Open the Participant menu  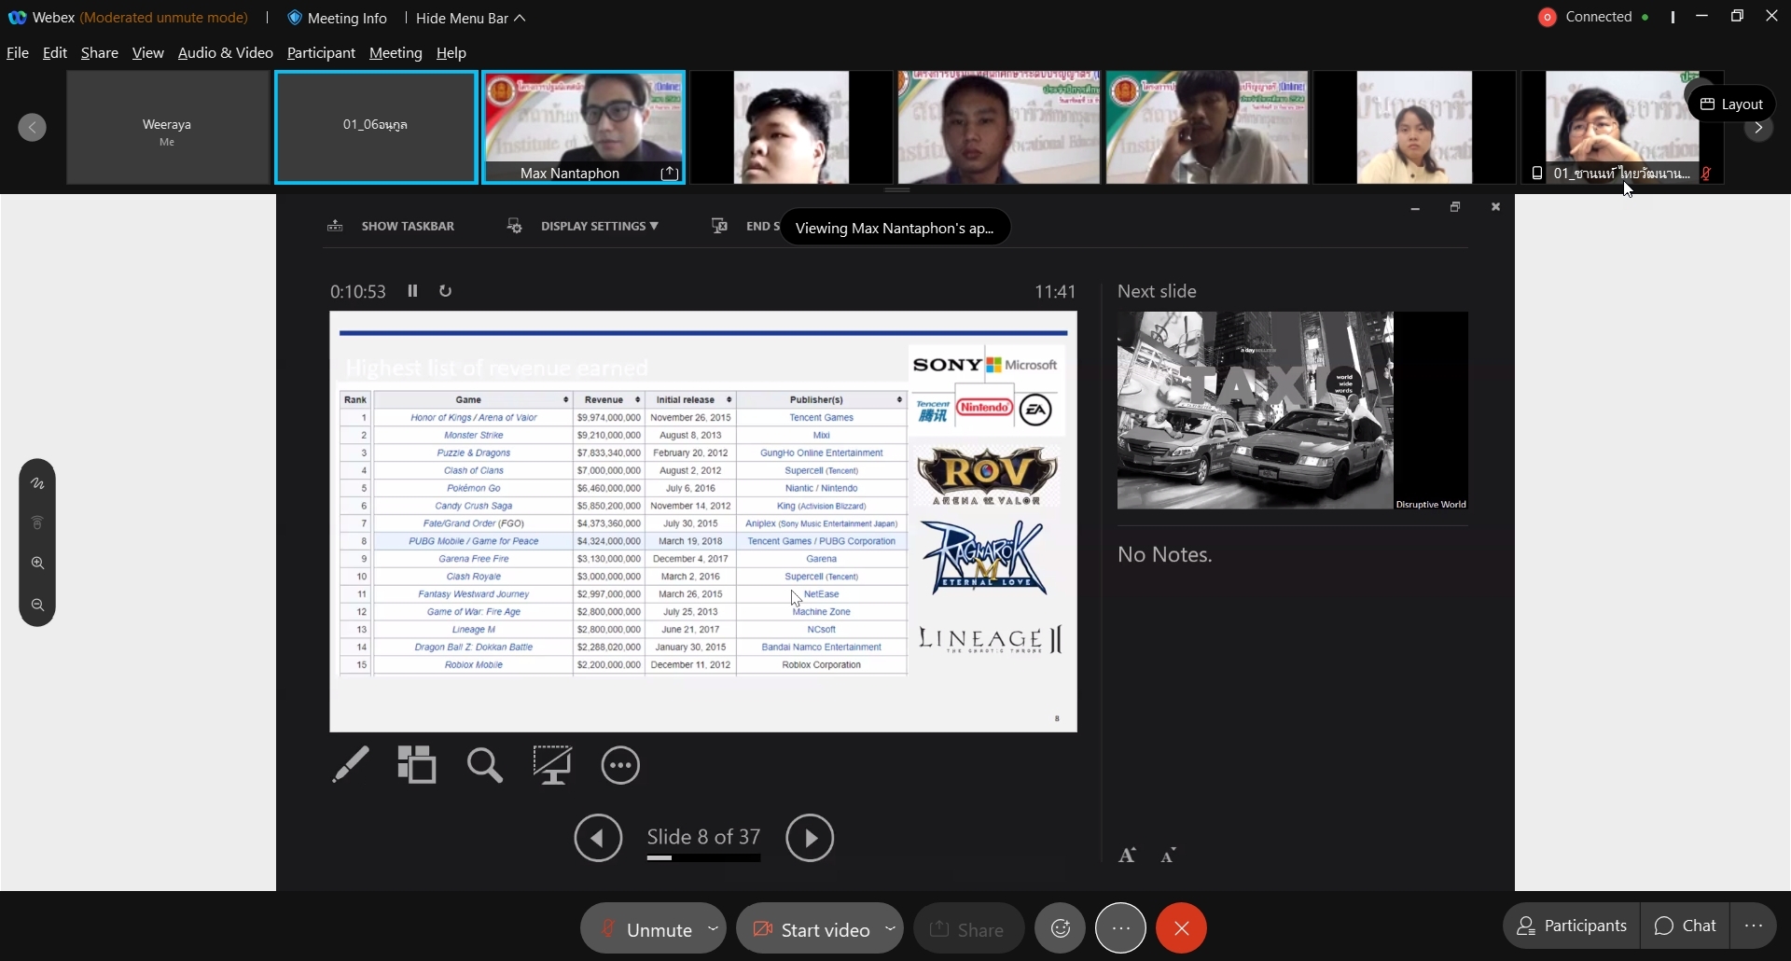(x=321, y=53)
